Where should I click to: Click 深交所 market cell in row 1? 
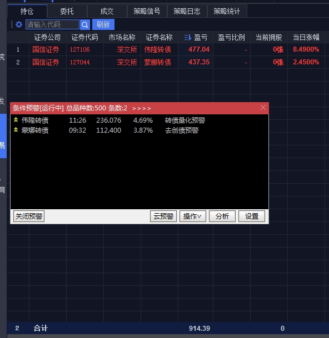tap(127, 49)
